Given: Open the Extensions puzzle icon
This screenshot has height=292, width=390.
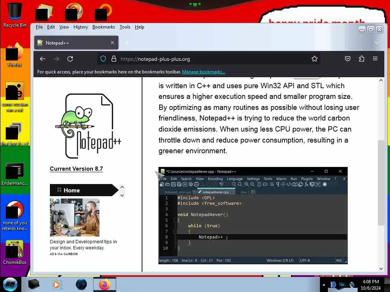Looking at the screenshot, I should [x=361, y=59].
